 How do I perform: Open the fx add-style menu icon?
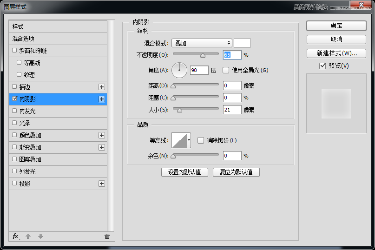point(16,237)
